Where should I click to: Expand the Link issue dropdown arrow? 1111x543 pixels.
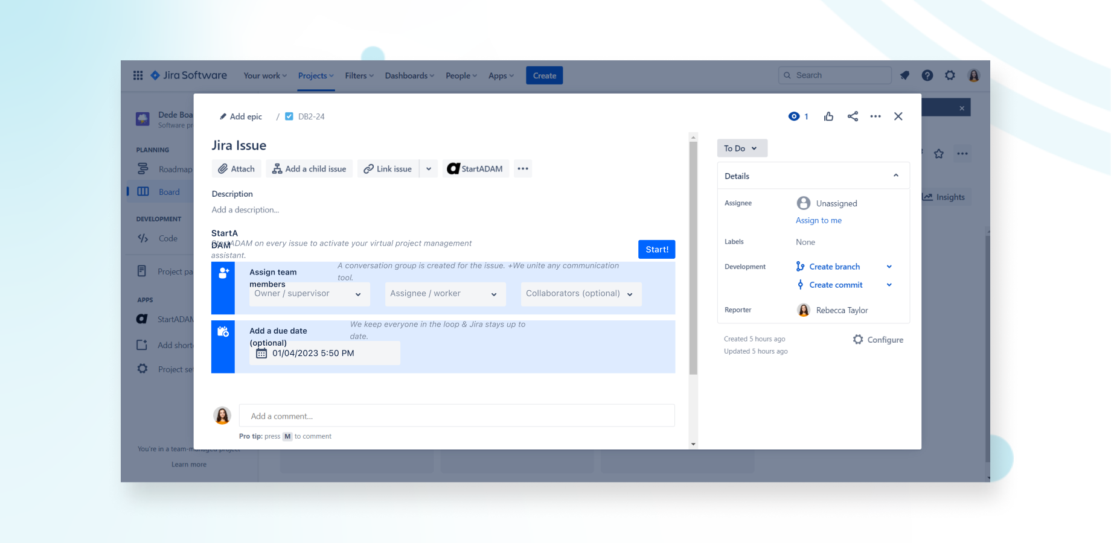coord(429,169)
